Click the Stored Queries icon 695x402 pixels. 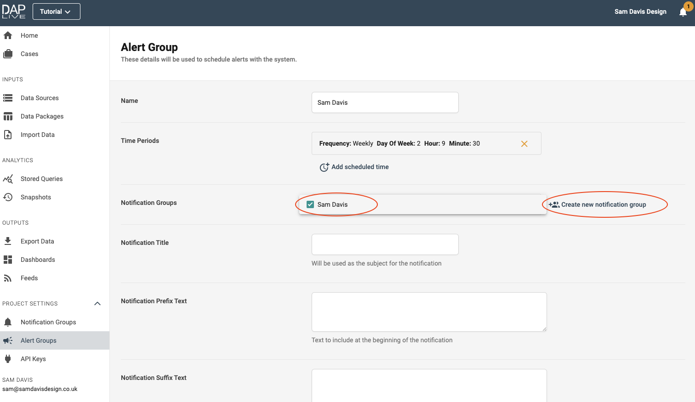pyautogui.click(x=8, y=179)
